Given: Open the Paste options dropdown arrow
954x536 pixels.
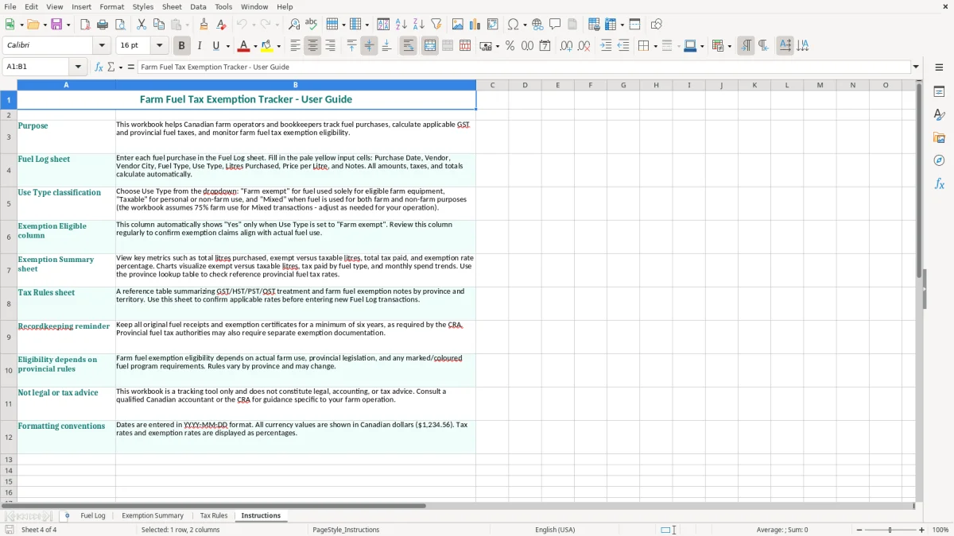Looking at the screenshot, I should click(187, 25).
